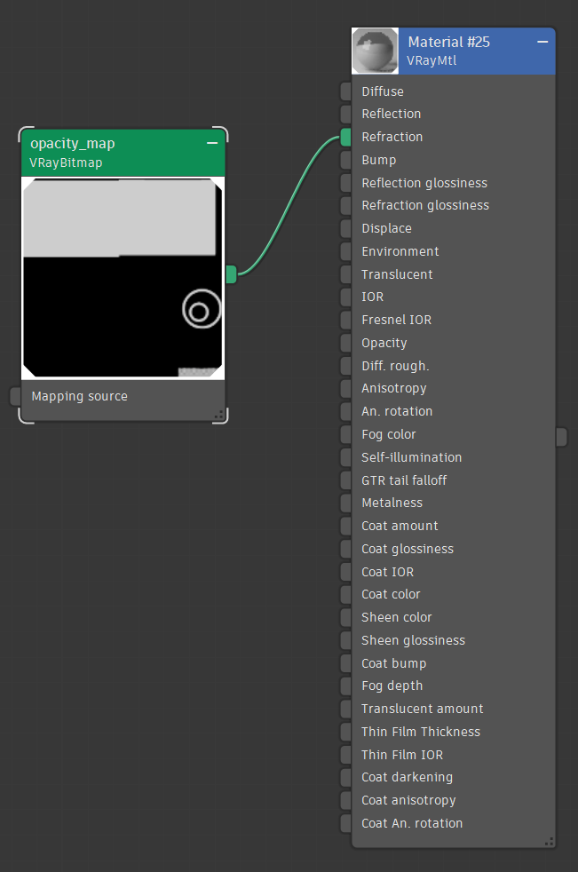Click the Mapping source input socket
The image size is (578, 872).
(15, 396)
